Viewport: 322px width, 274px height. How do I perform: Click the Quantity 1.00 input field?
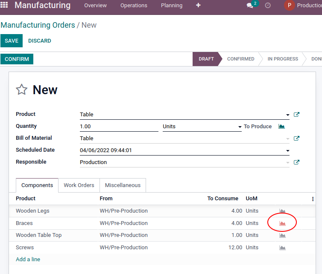click(119, 127)
